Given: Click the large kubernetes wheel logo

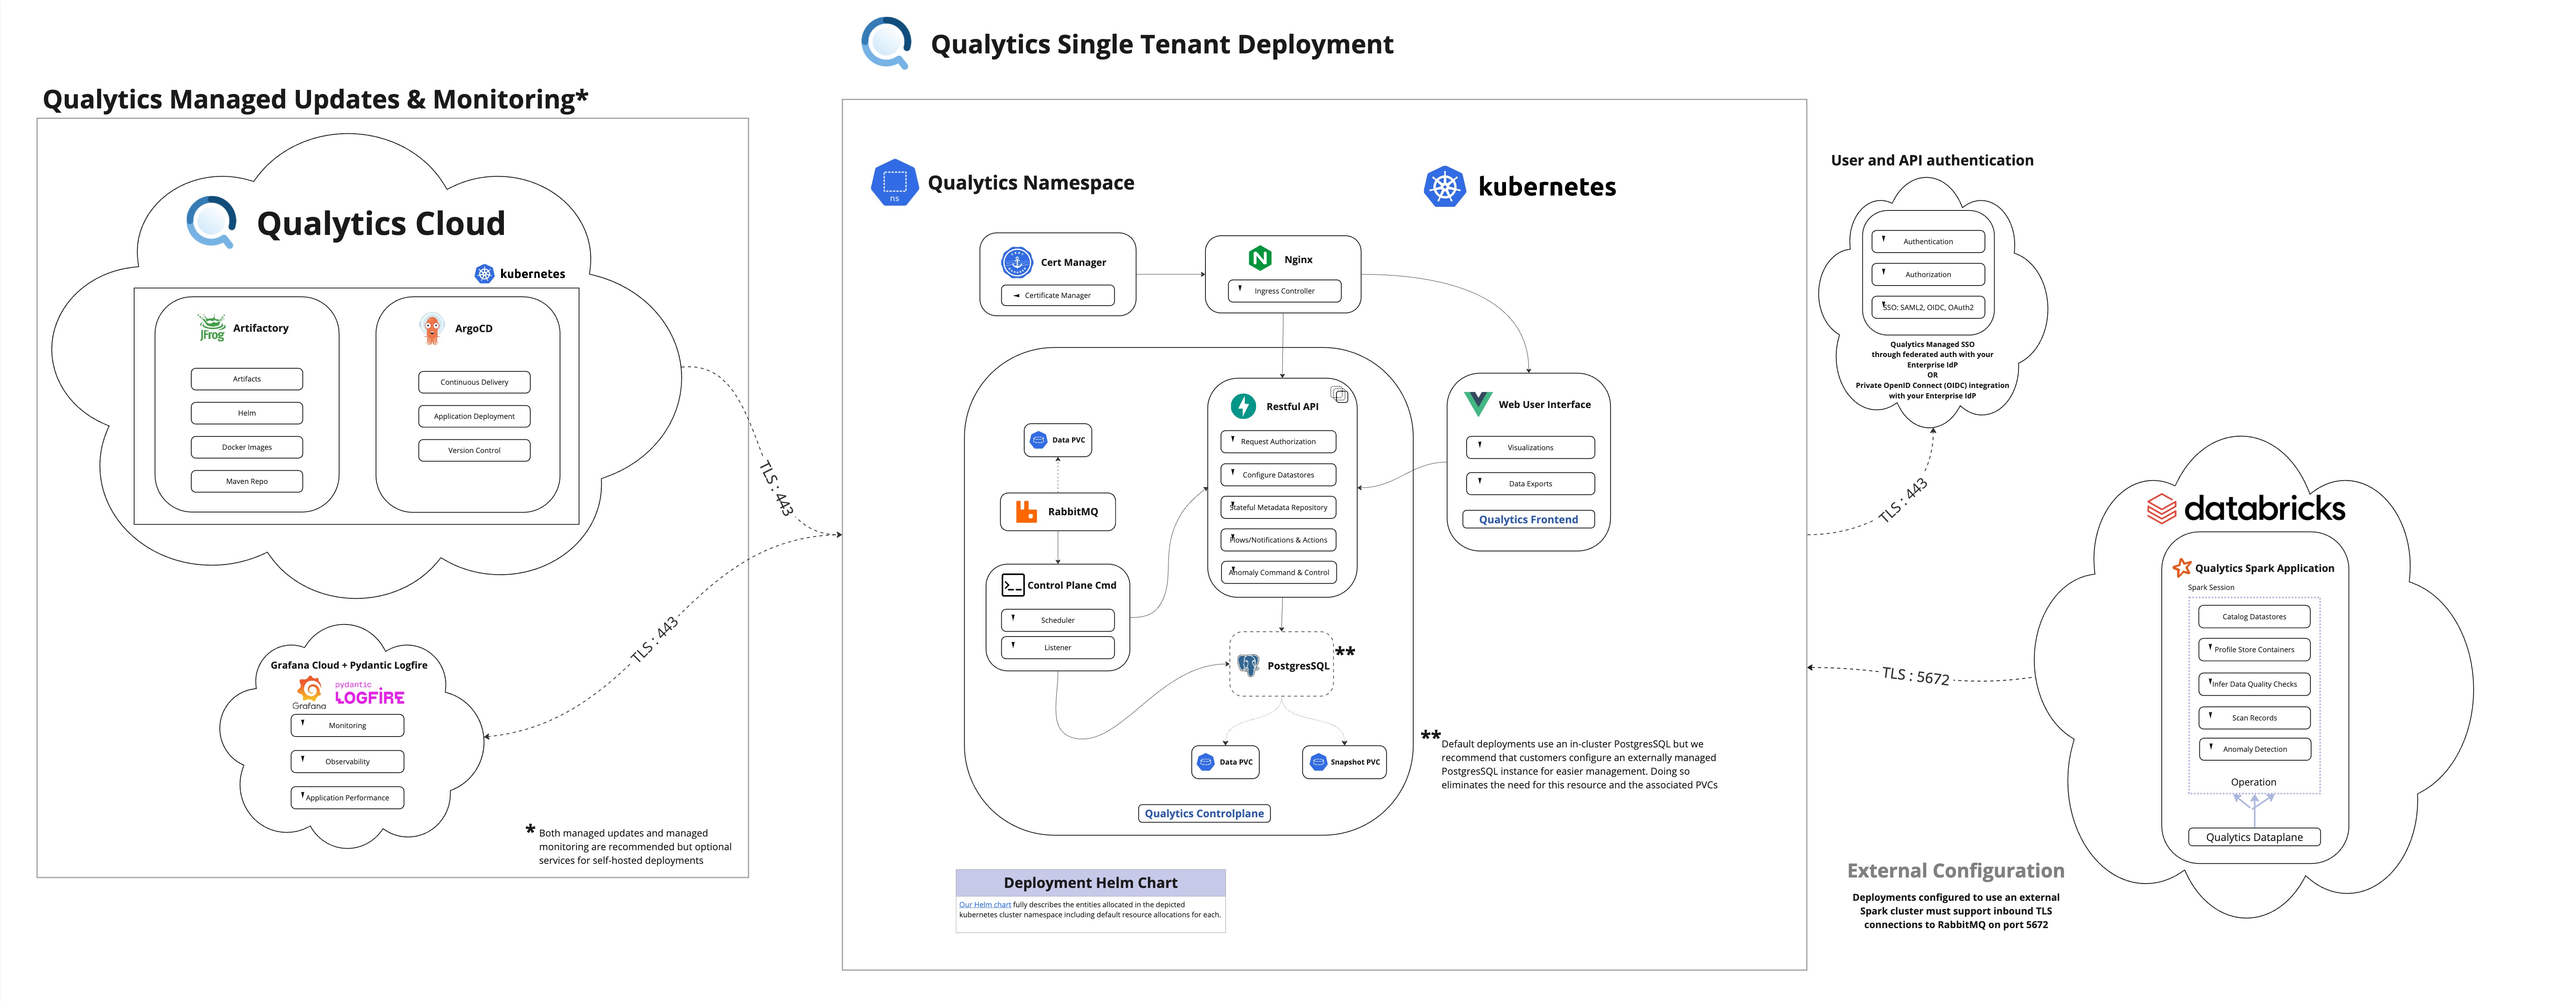Looking at the screenshot, I should (1444, 187).
